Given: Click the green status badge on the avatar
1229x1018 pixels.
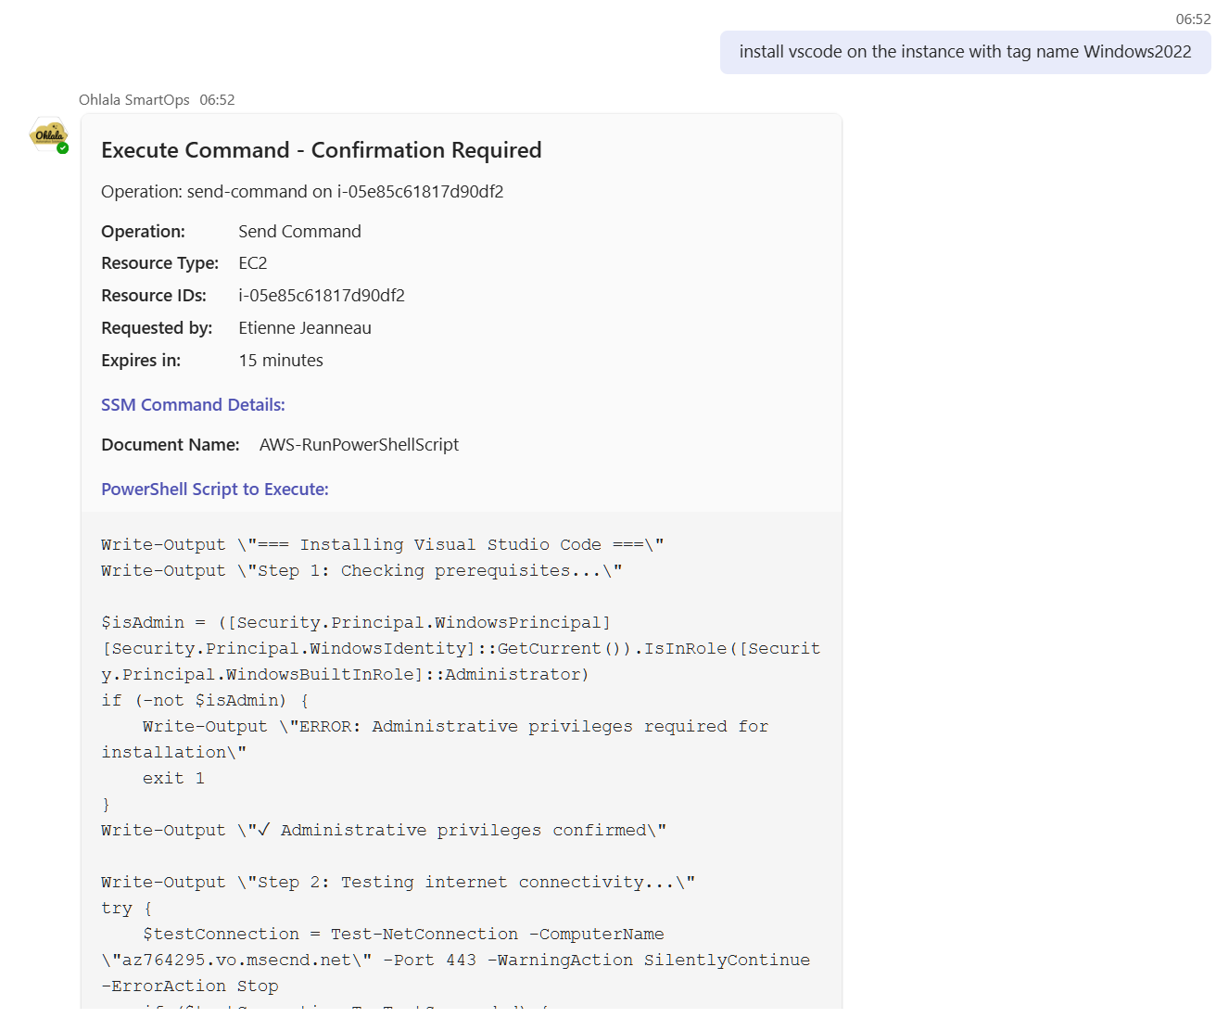Looking at the screenshot, I should pyautogui.click(x=63, y=148).
